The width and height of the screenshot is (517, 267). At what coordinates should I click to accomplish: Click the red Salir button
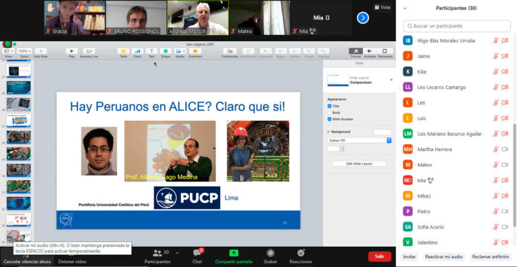(380, 256)
